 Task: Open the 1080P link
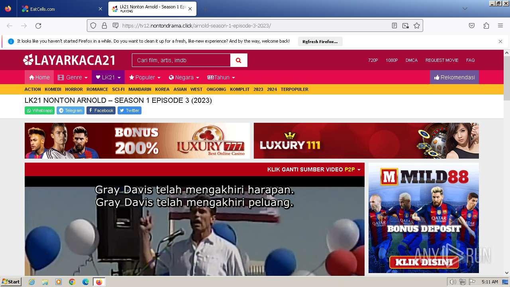392,60
